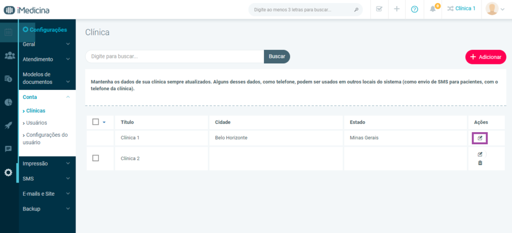Screen dimensions: 512x233
Task: Edit Clínica 1 using its pencil icon
Action: (480, 138)
